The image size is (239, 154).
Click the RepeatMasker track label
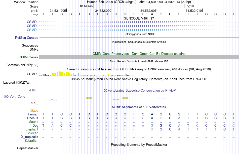coord(28,148)
